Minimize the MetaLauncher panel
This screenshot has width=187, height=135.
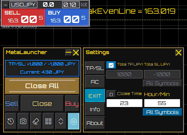coord(69,53)
